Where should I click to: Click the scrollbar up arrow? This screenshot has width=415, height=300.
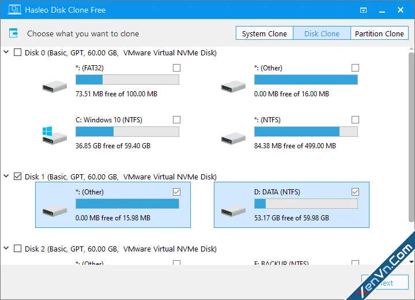(412, 49)
